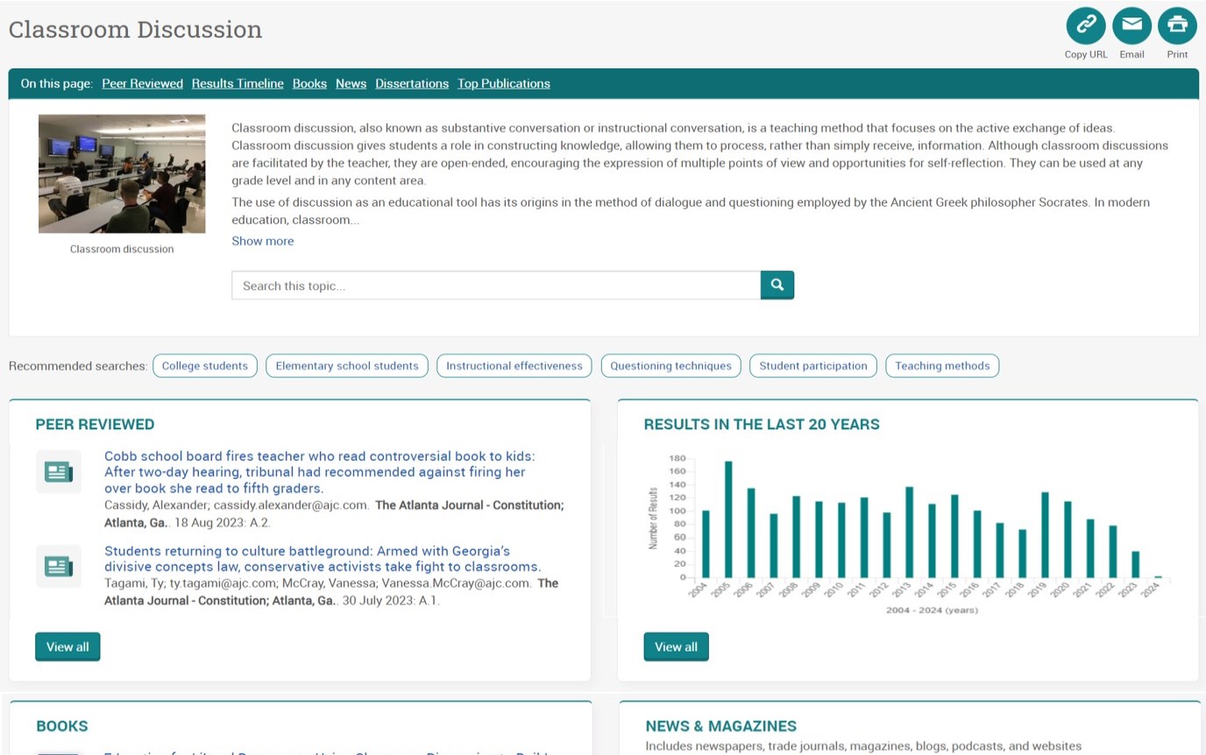Select the College students recommended search
Image resolution: width=1206 pixels, height=755 pixels.
[205, 366]
